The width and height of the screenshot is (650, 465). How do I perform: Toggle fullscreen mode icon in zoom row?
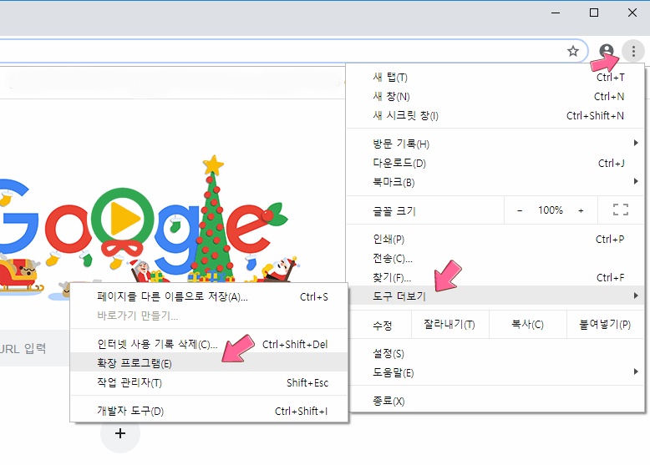621,210
